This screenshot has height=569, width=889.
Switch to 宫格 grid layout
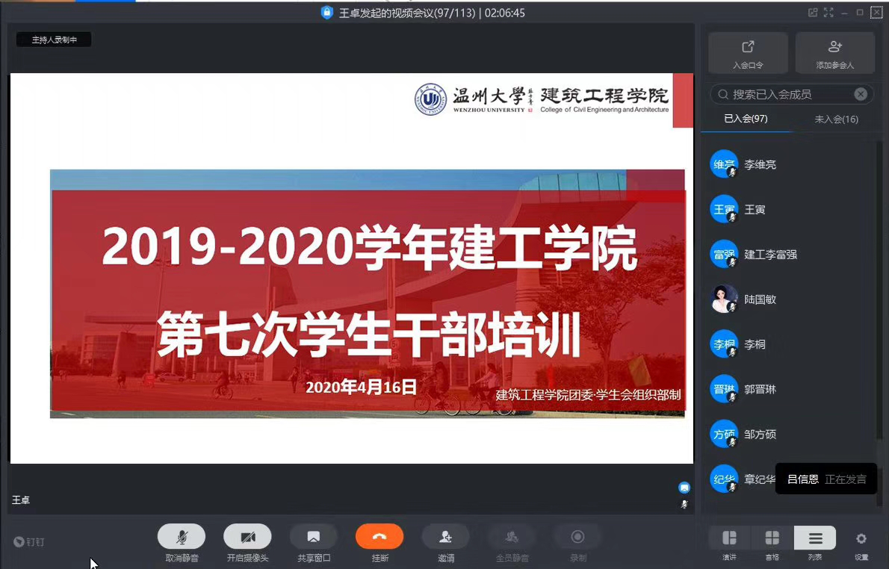click(772, 538)
